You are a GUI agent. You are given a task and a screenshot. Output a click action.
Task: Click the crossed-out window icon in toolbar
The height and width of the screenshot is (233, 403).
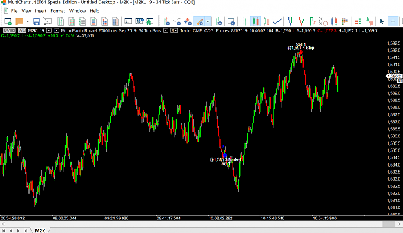(47, 21)
